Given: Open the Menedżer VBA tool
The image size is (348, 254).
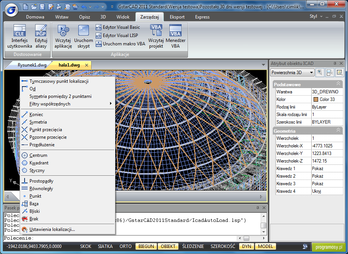Looking at the screenshot, I should (176, 37).
